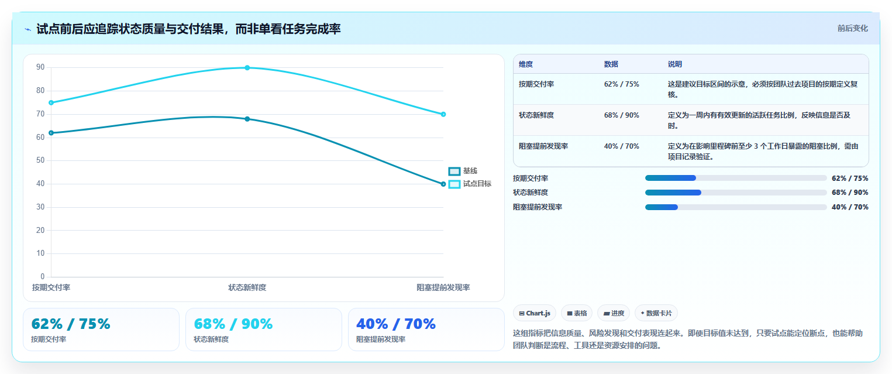
Task: Select the 阻塞提前发现率 table row name cell
Action: (556, 151)
